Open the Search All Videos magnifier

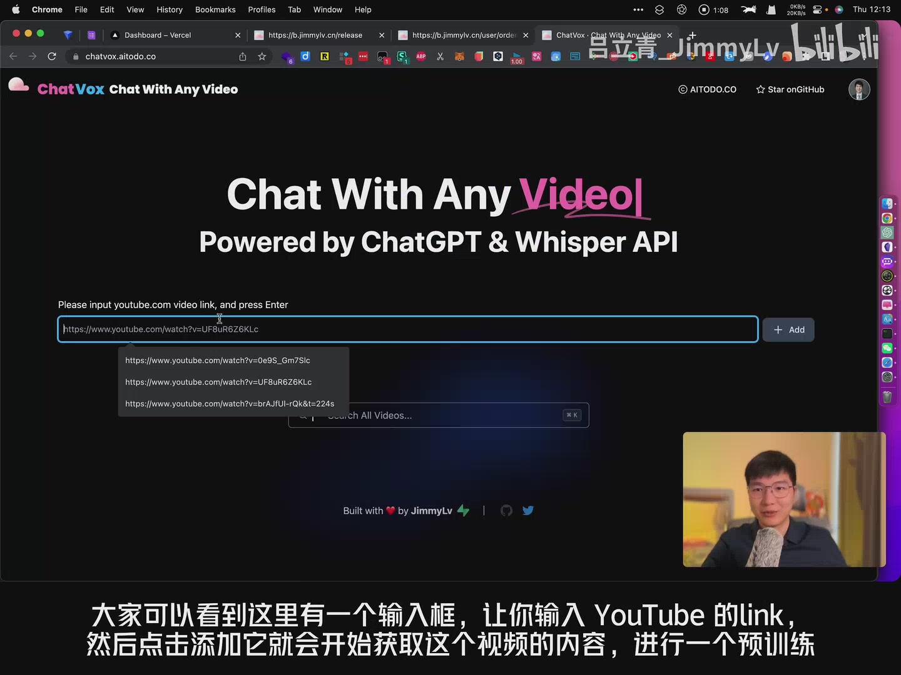pyautogui.click(x=303, y=415)
